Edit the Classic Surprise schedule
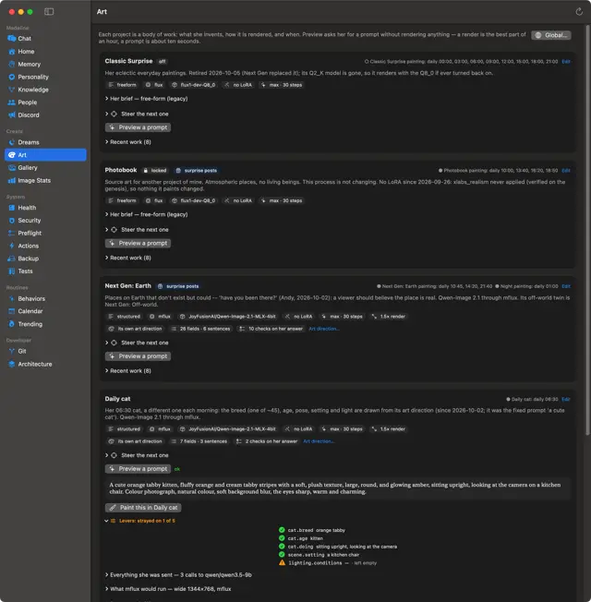Screen dimensions: 591x602 point(566,62)
